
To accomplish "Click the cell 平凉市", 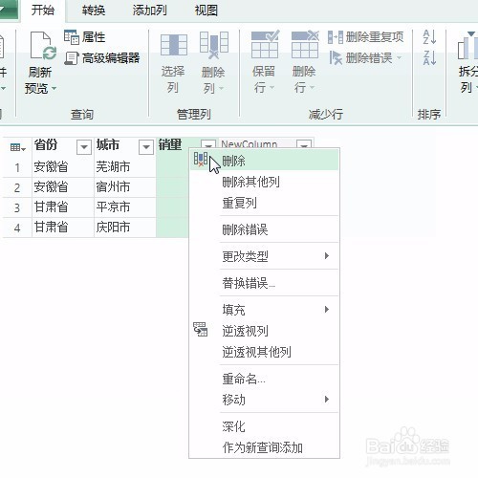I will 125,207.
